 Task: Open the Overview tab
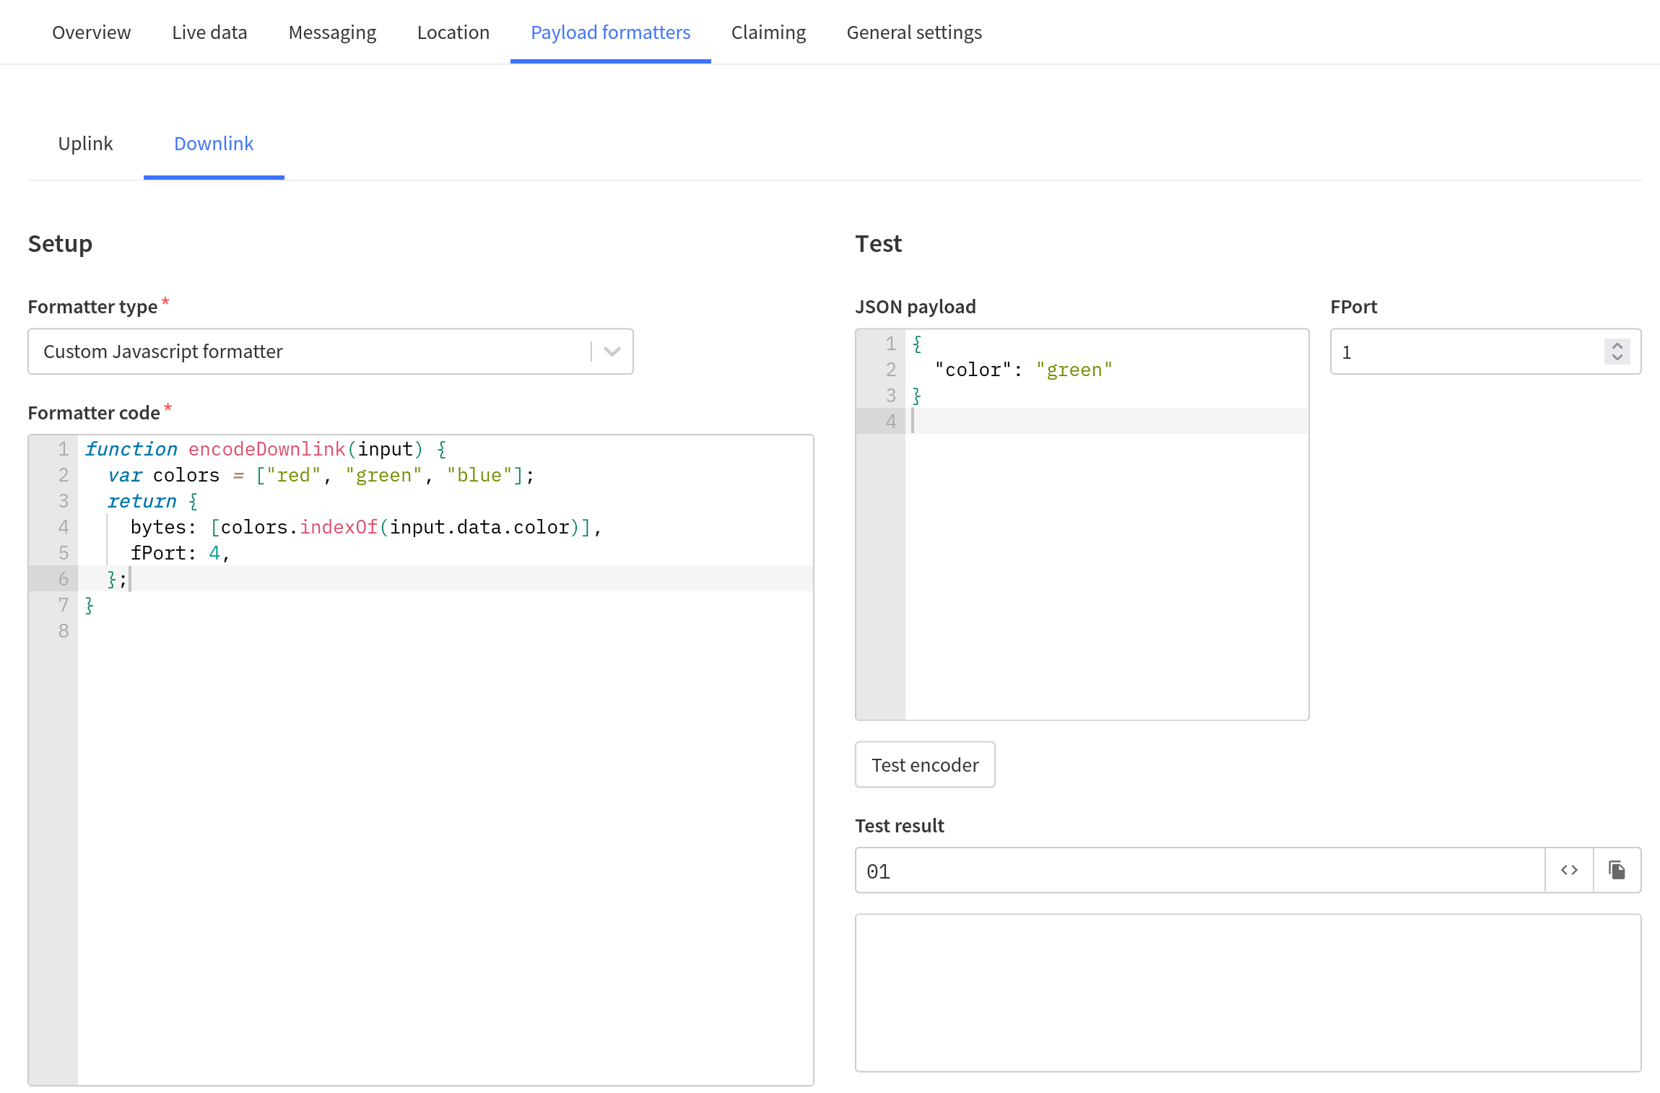click(91, 32)
